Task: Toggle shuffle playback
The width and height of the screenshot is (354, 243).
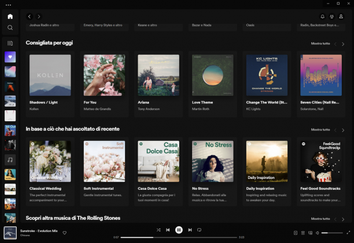Action: click(158, 230)
